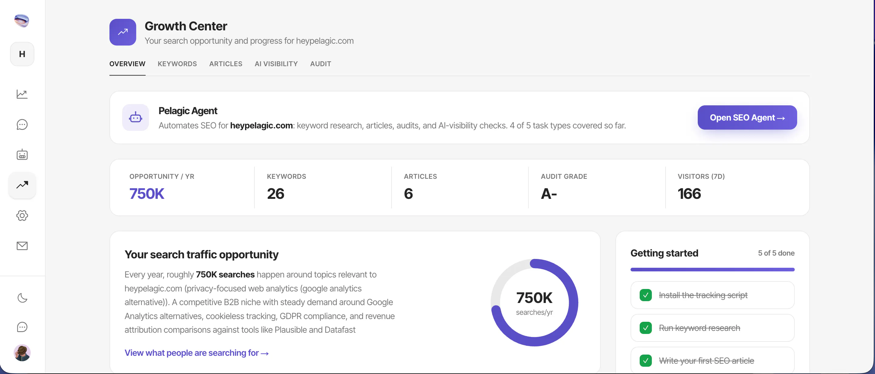Switch to the AI Visibility tab
Screen dimensions: 875x374
tap(276, 64)
